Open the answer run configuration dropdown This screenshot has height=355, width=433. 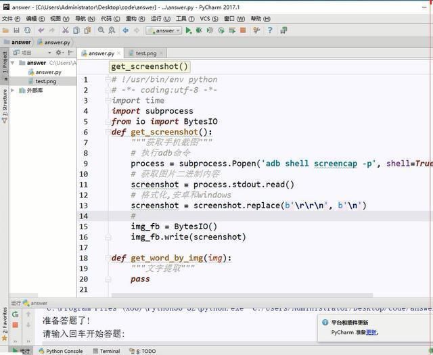pos(164,30)
